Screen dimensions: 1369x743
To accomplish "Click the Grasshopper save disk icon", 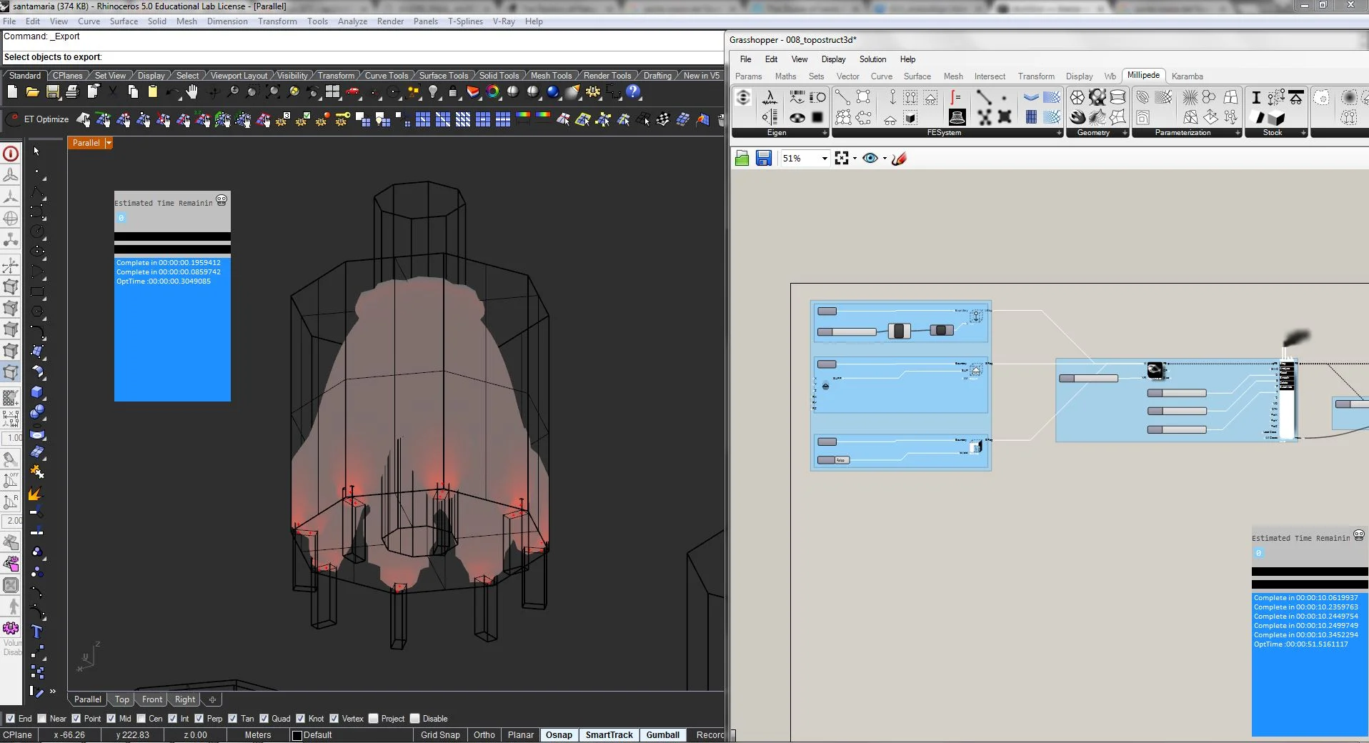I will [x=764, y=159].
